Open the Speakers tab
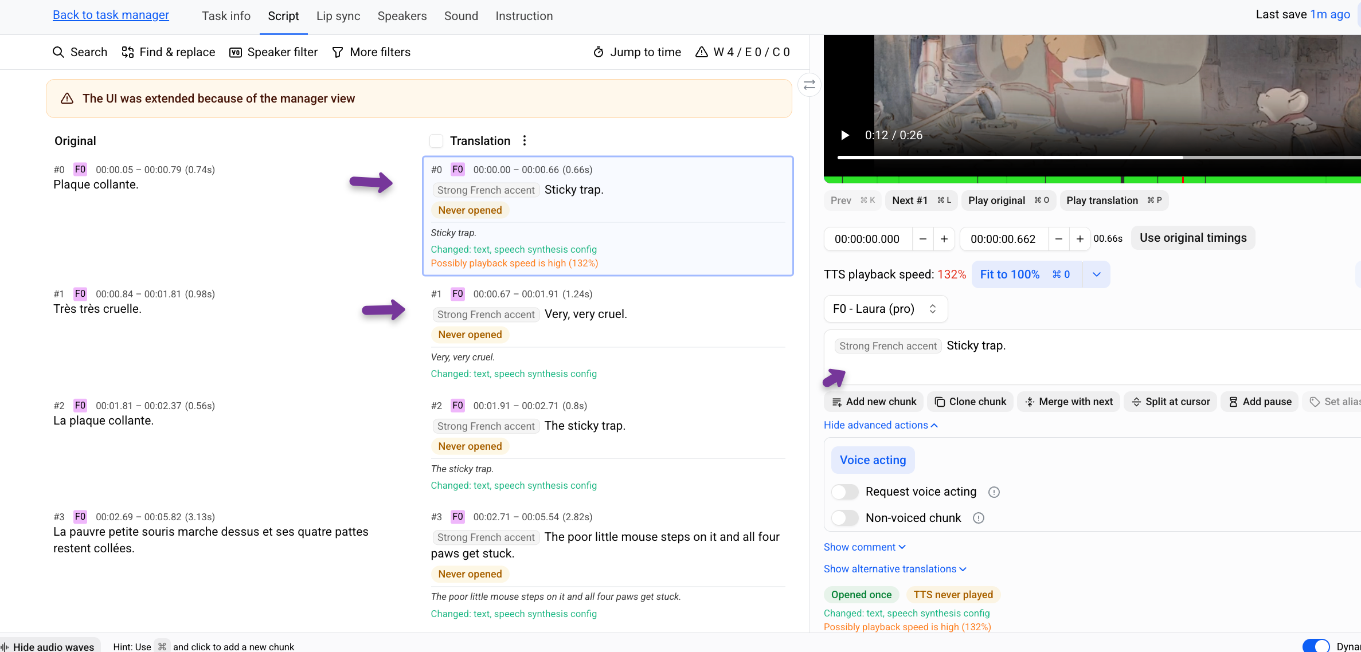The height and width of the screenshot is (652, 1361). point(402,16)
